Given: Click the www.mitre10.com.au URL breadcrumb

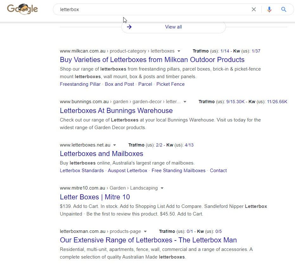Looking at the screenshot, I should 109,188.
